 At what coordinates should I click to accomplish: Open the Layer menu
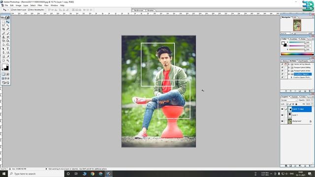[26, 5]
